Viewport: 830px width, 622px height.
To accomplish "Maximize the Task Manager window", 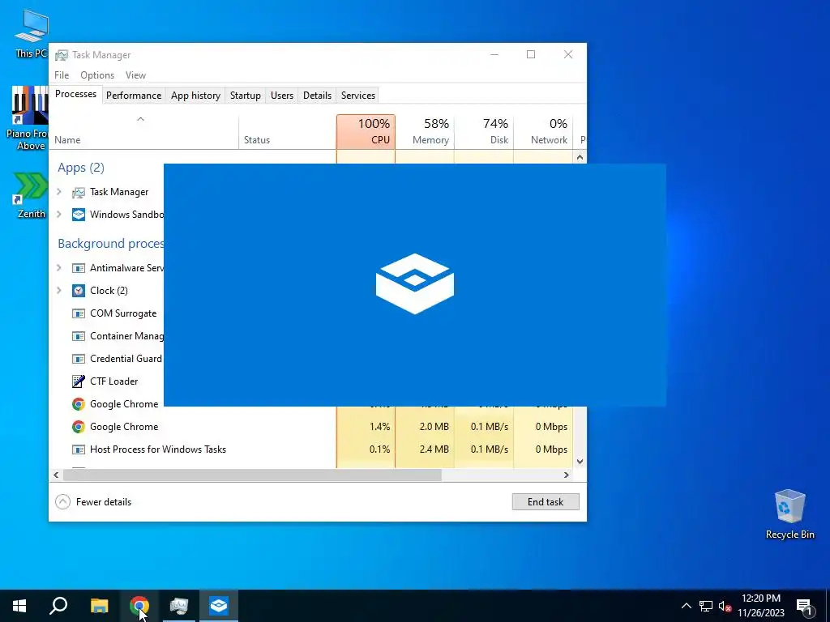I will click(531, 54).
